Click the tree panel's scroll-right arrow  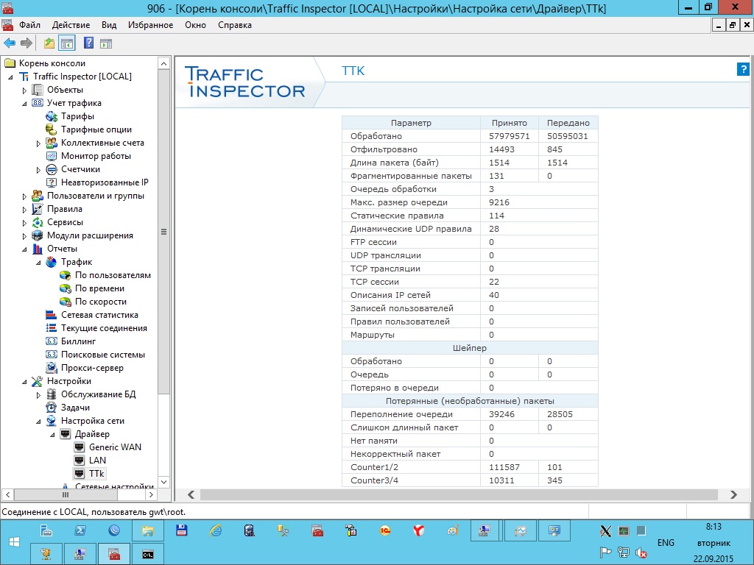click(x=151, y=494)
